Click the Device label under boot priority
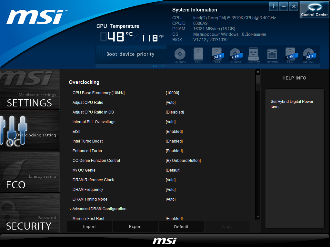 point(159,66)
